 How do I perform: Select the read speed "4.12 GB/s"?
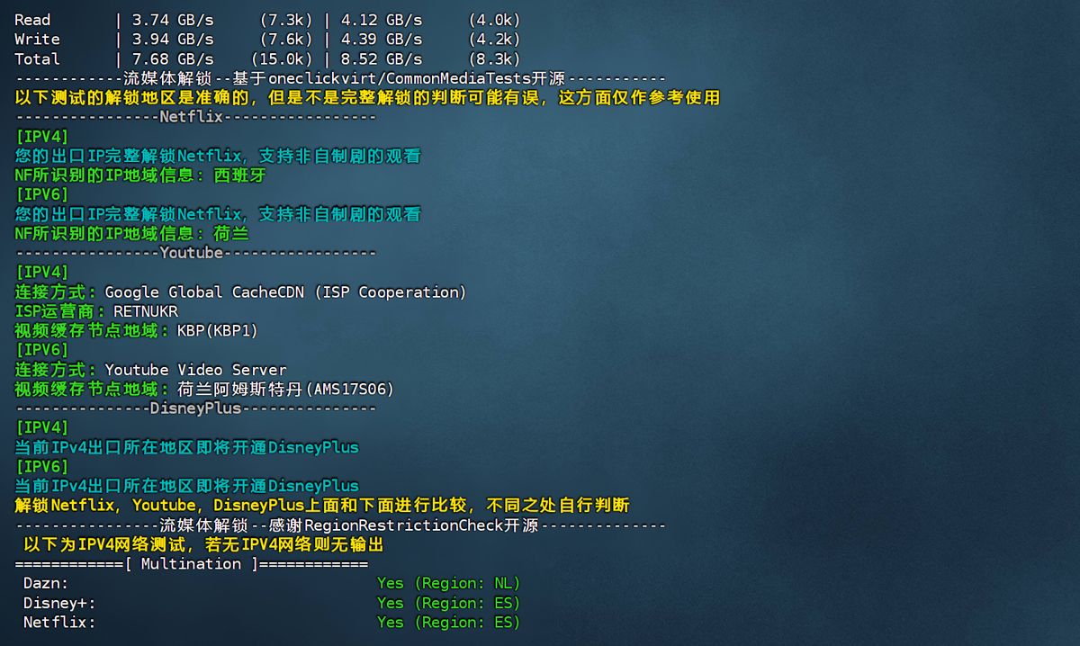(x=382, y=20)
